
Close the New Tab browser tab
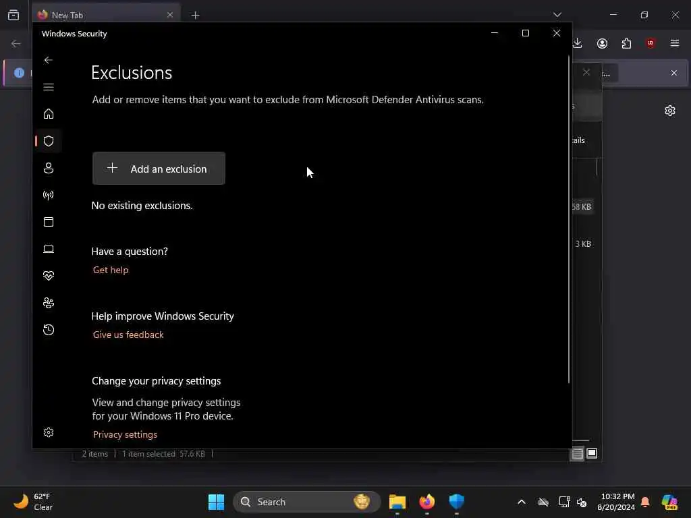tap(170, 15)
